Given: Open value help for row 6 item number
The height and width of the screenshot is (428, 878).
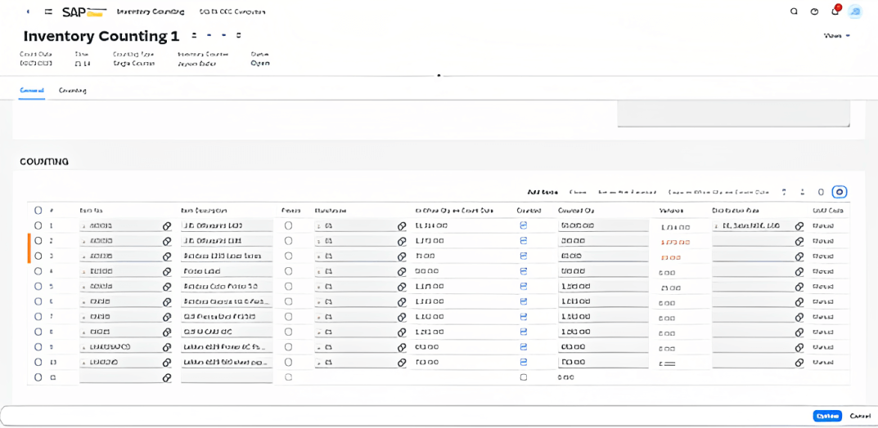Looking at the screenshot, I should (166, 301).
